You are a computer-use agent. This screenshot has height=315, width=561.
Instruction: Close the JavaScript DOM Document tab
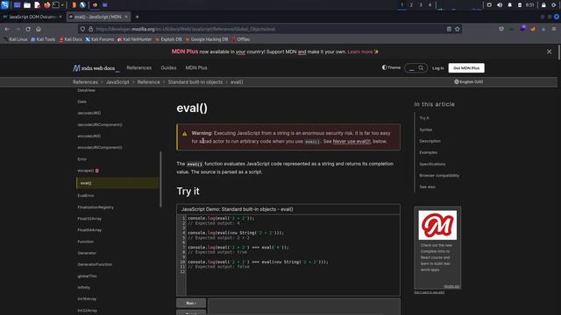60,17
